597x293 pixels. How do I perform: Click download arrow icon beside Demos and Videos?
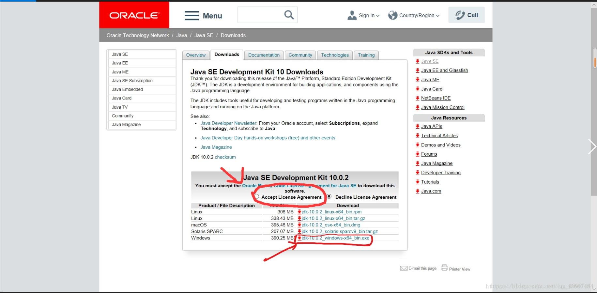418,145
